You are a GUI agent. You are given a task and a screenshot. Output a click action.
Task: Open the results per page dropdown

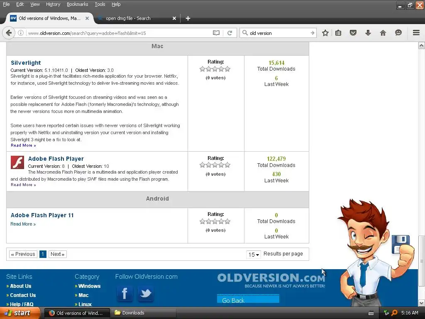click(254, 255)
